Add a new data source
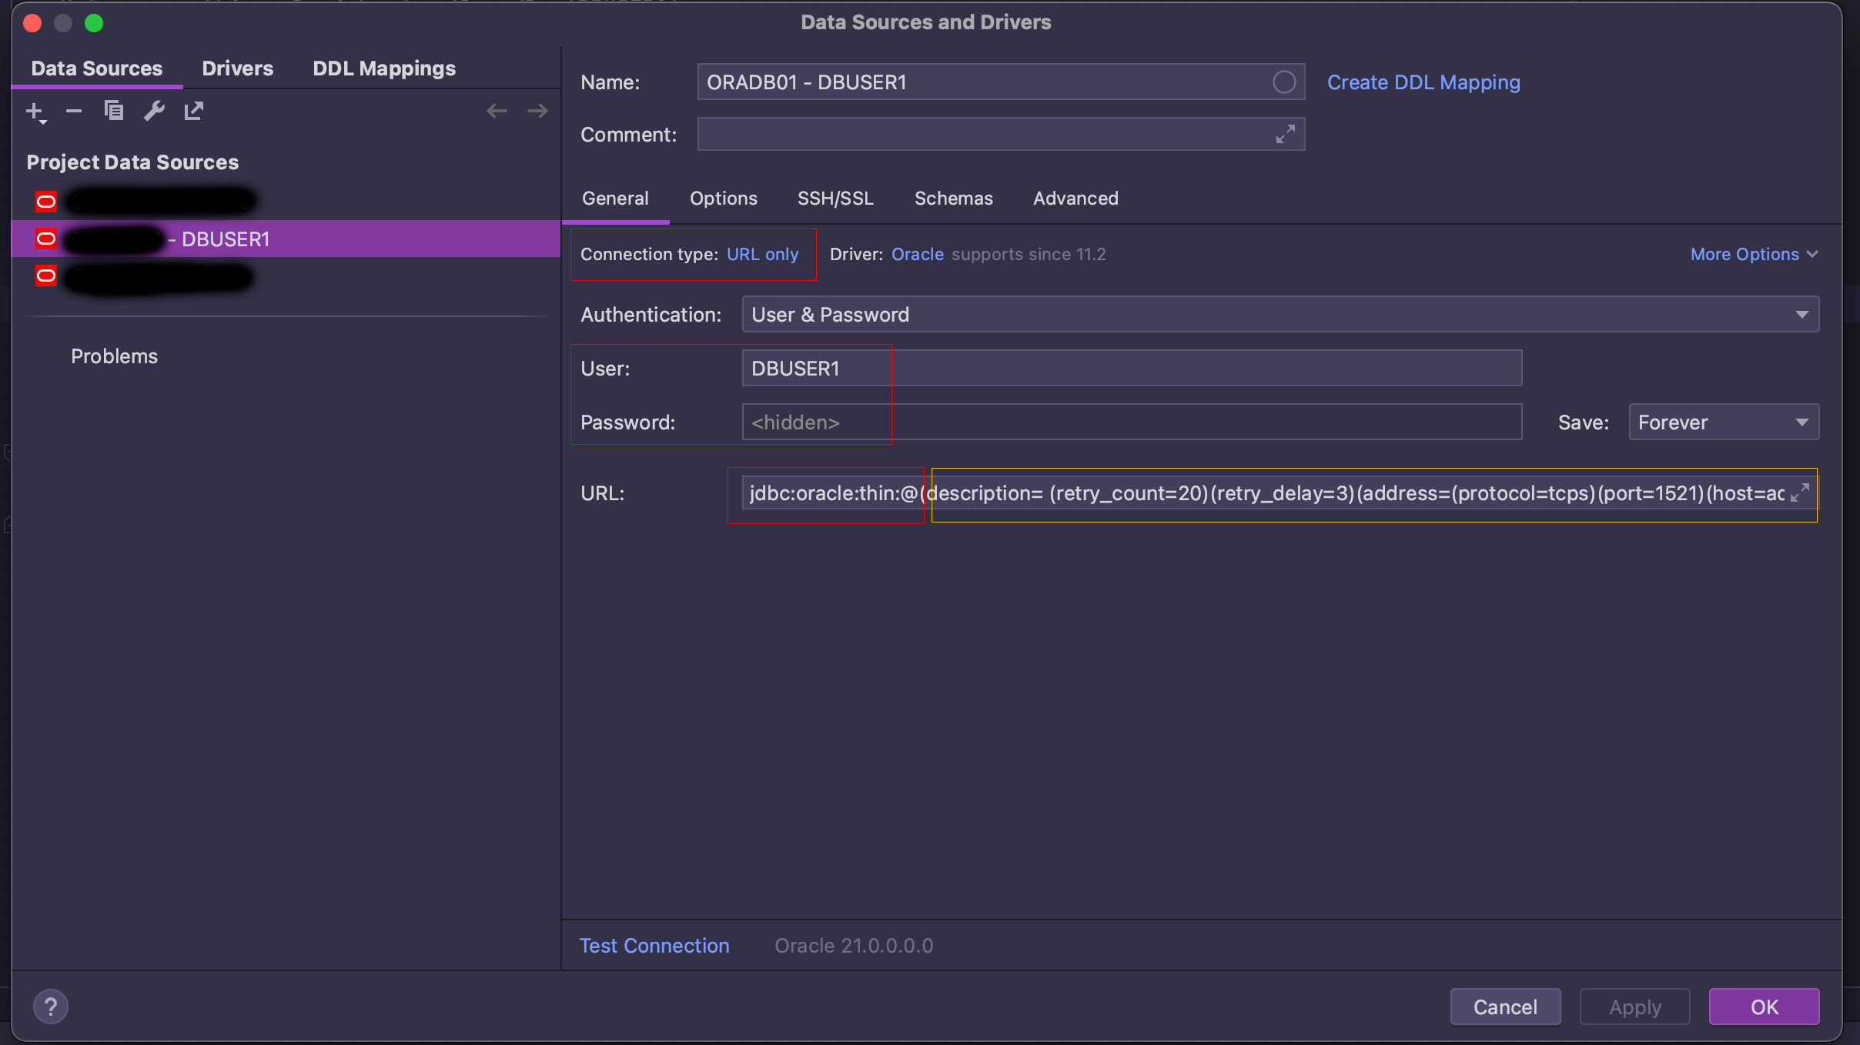 coord(35,110)
